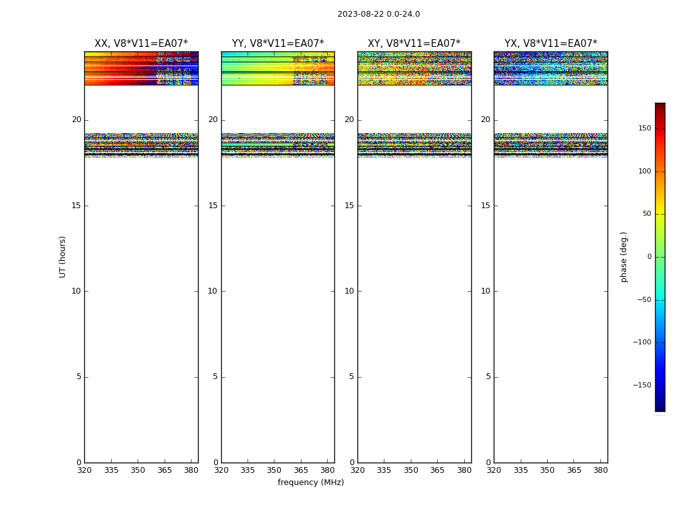Viewport: 675px width, 514px height.
Task: Click the 380 frequency tick under XX panel
Action: [191, 470]
